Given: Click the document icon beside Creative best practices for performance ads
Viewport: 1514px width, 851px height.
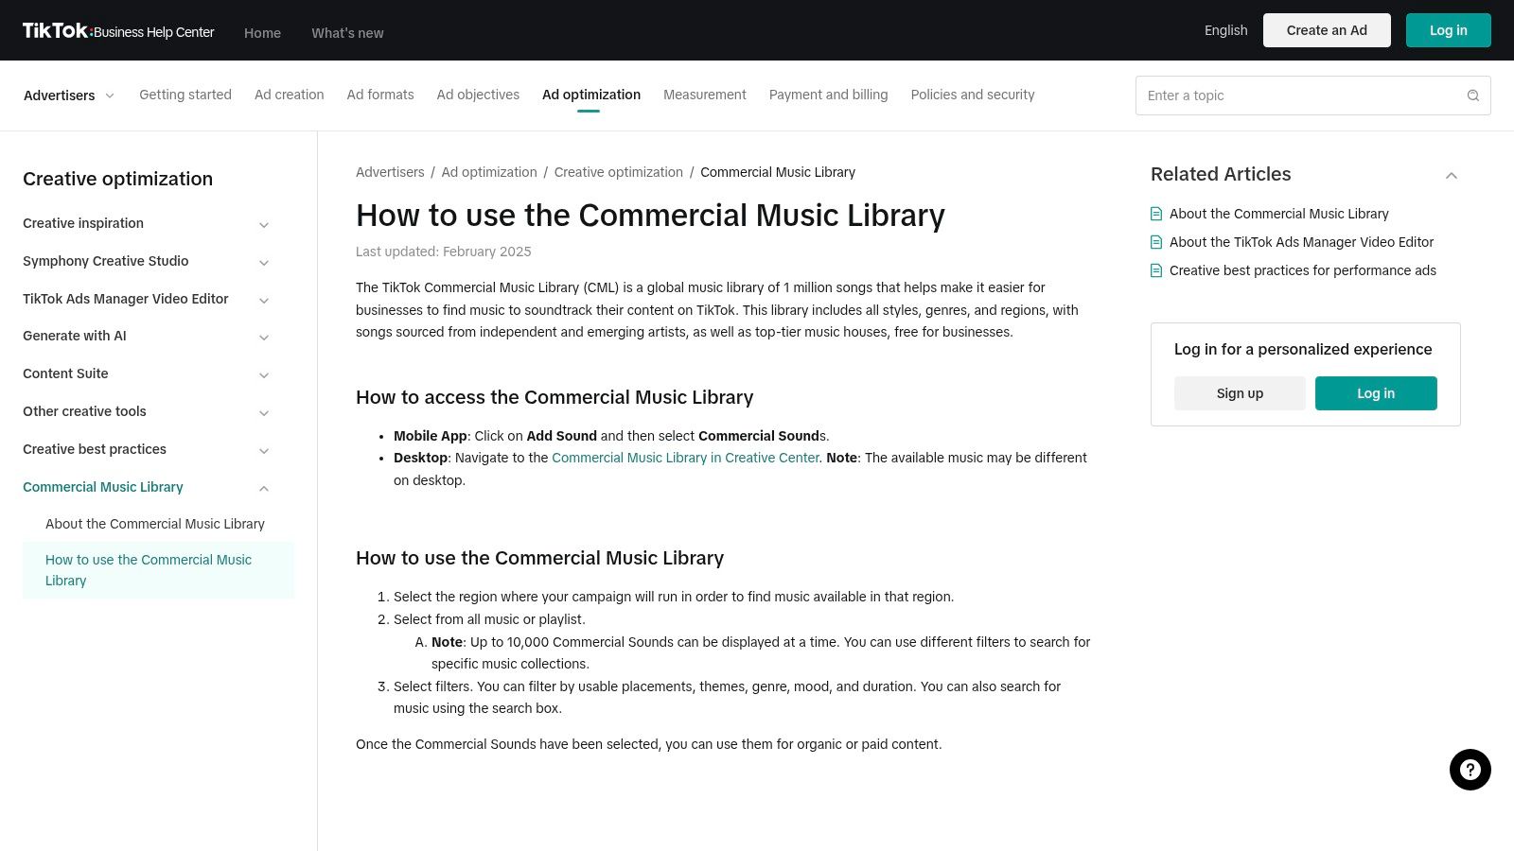Looking at the screenshot, I should [x=1156, y=270].
